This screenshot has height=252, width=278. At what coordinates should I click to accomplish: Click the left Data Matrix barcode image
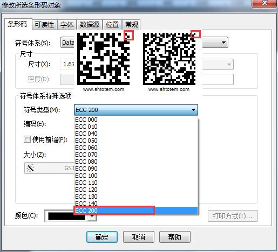point(104,59)
